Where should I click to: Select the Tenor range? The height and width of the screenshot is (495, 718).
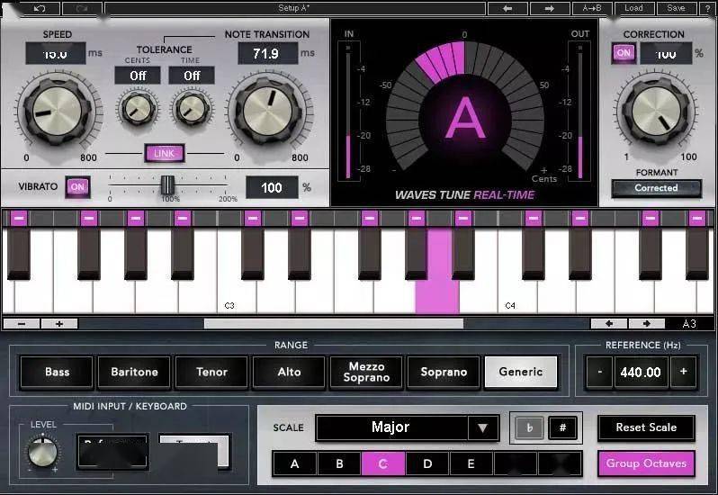coord(211,372)
